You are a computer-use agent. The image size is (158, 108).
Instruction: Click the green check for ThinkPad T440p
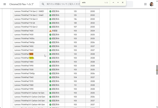pyautogui.click(x=50, y=42)
